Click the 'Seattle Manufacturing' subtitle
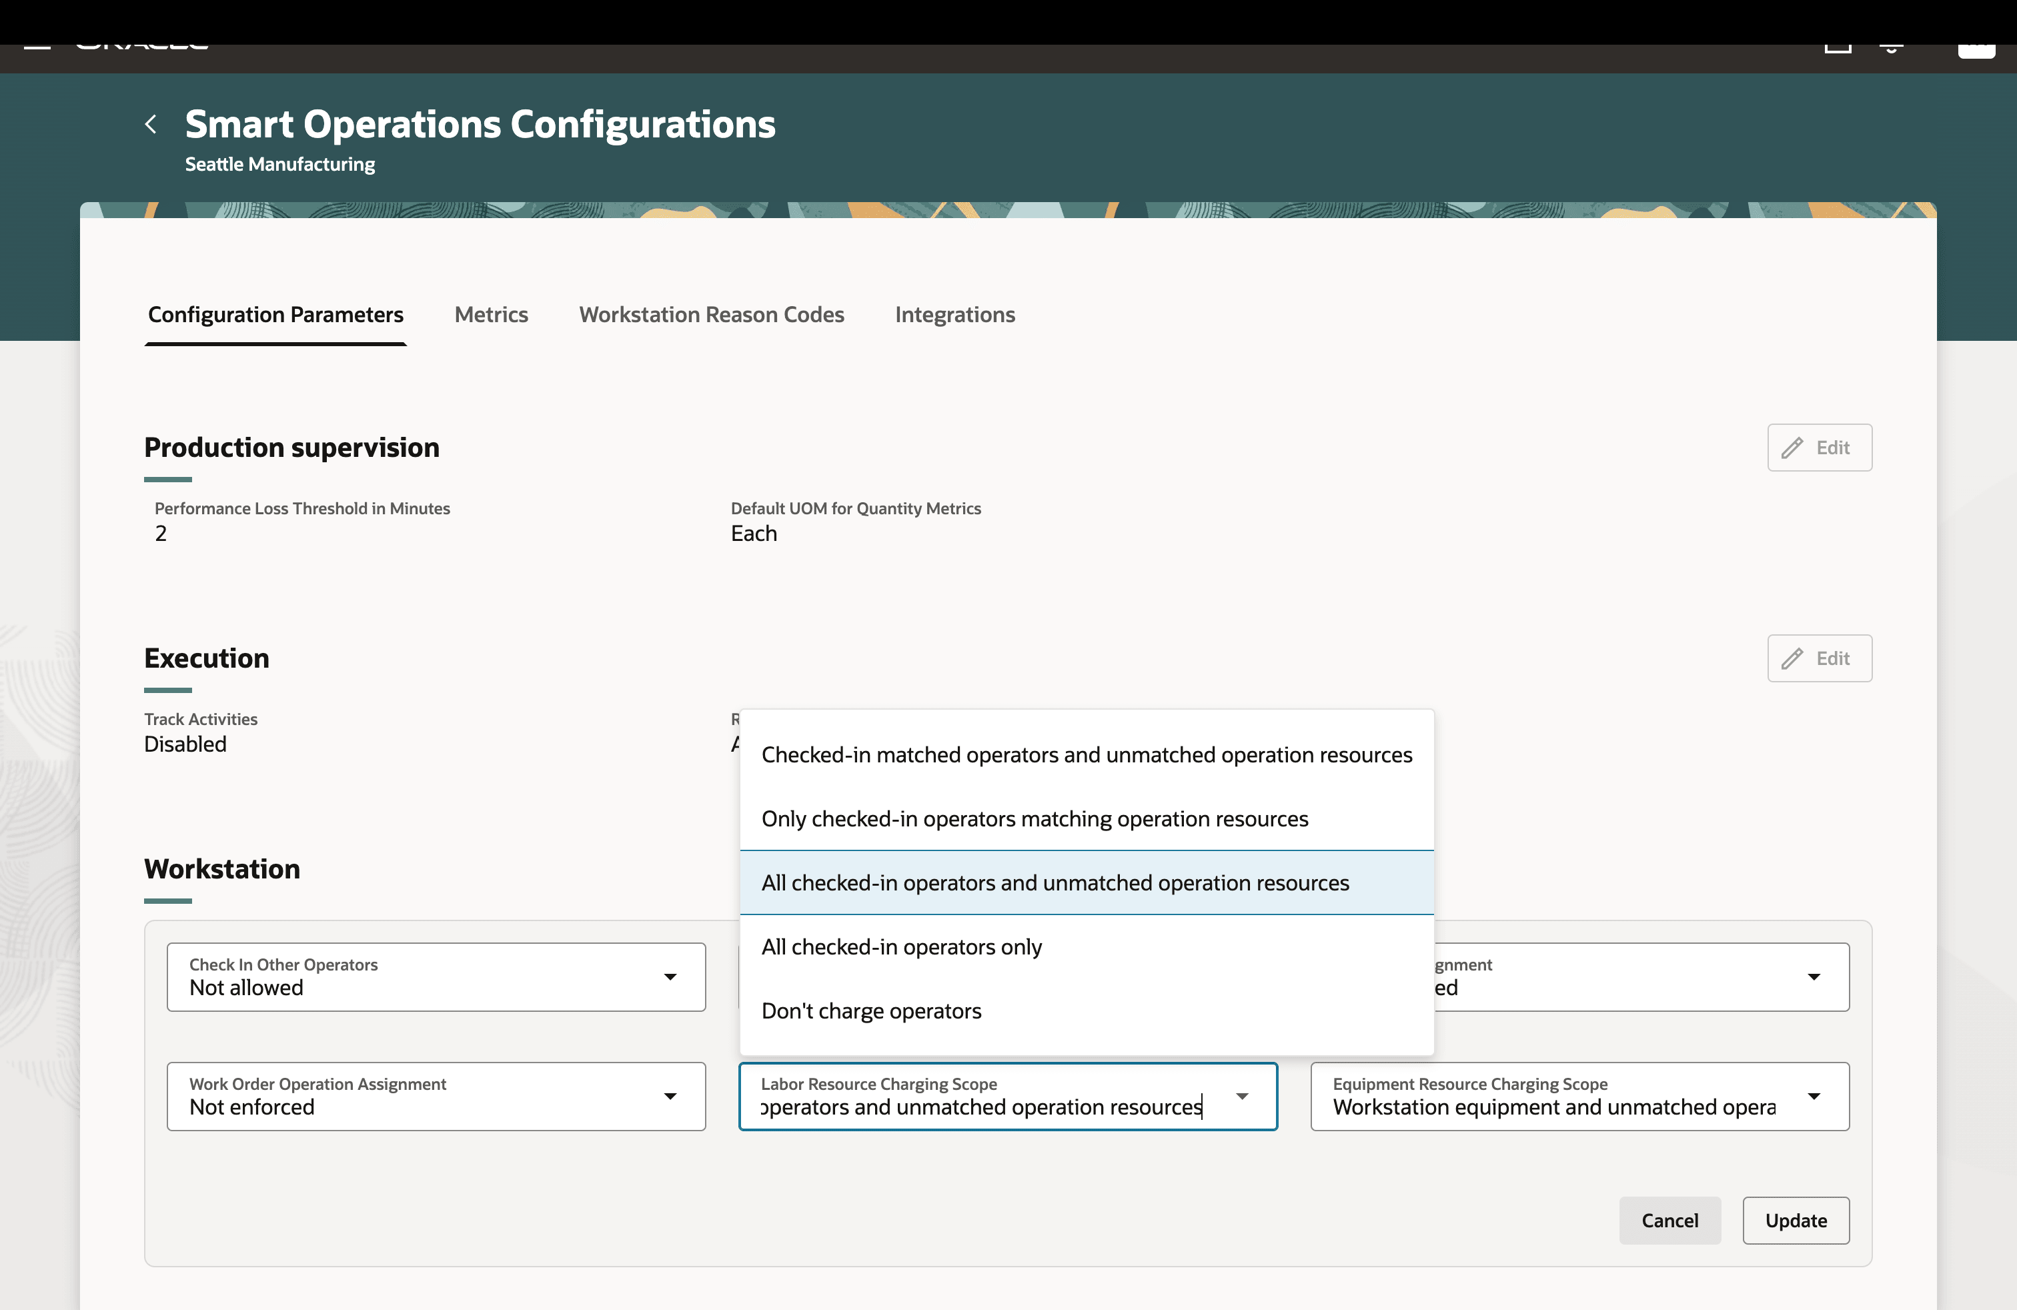The image size is (2017, 1310). (279, 164)
